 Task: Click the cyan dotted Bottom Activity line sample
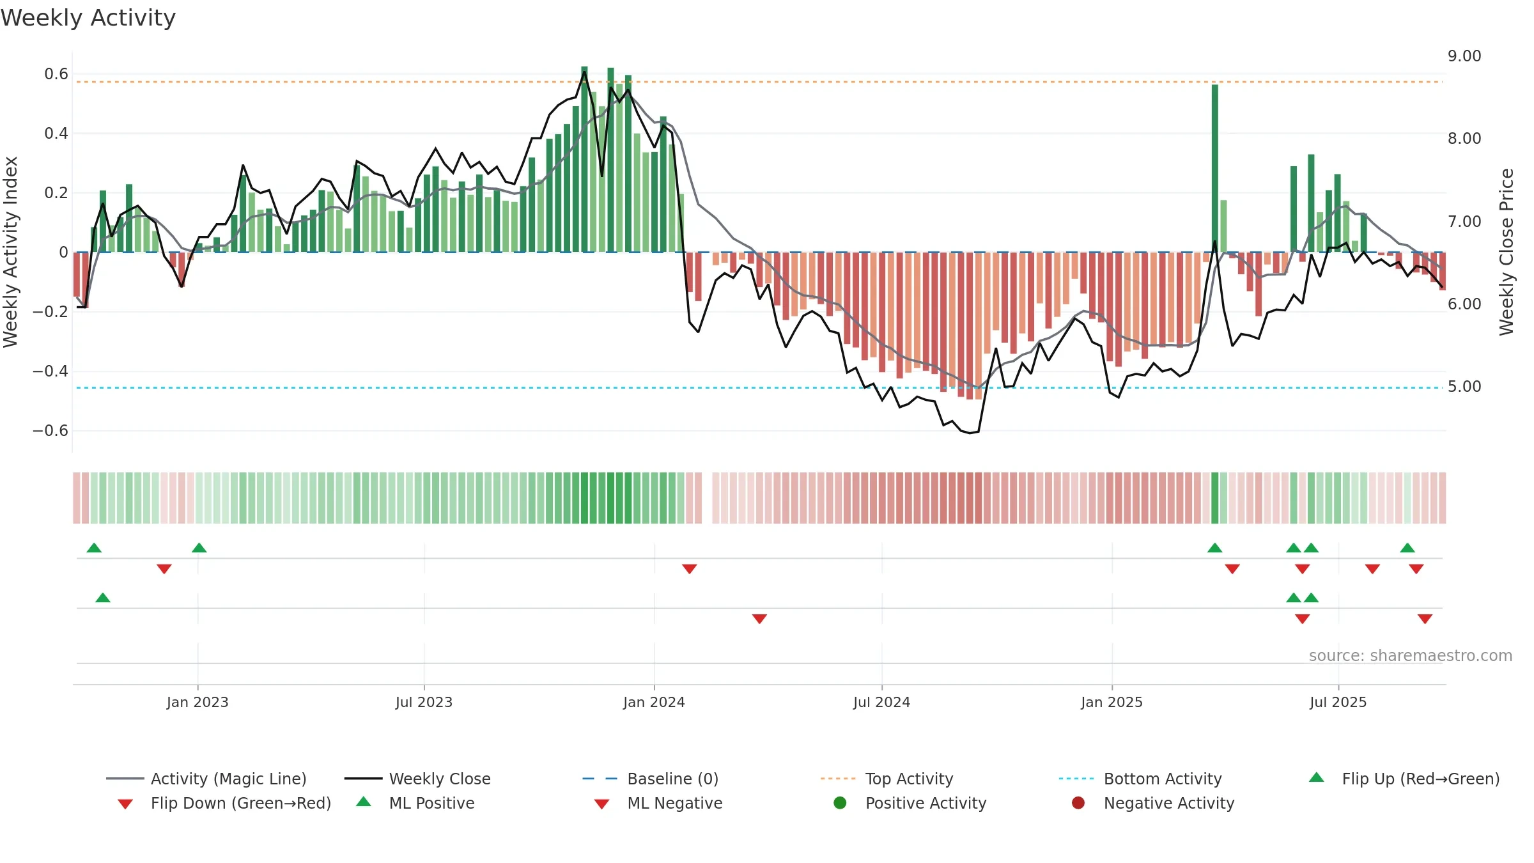click(1076, 779)
